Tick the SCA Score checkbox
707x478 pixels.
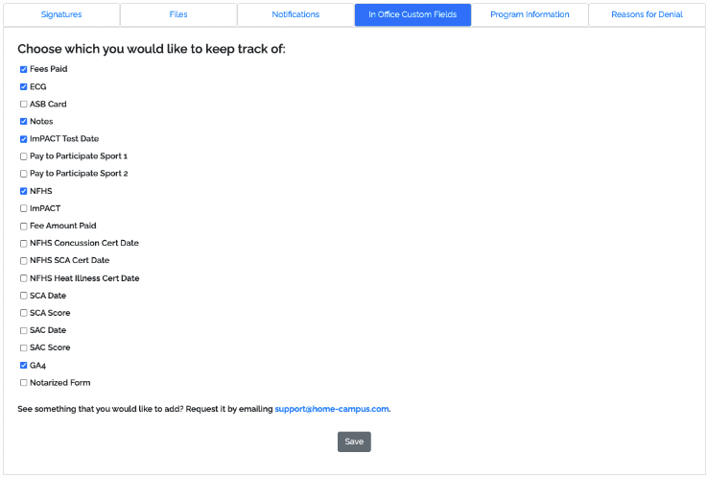(x=24, y=313)
